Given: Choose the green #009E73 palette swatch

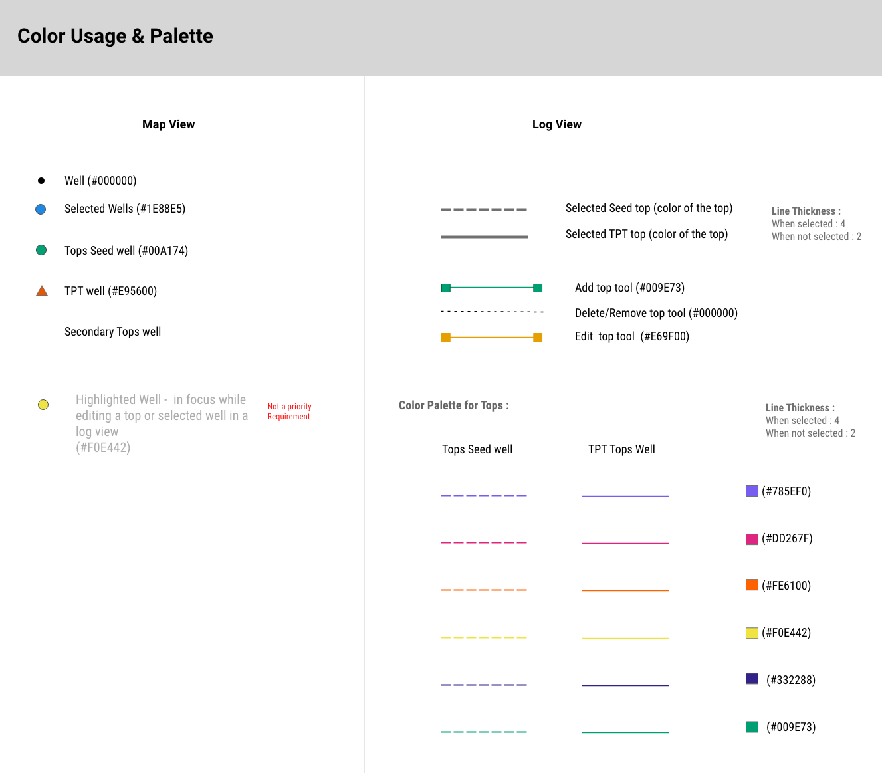Looking at the screenshot, I should (752, 727).
